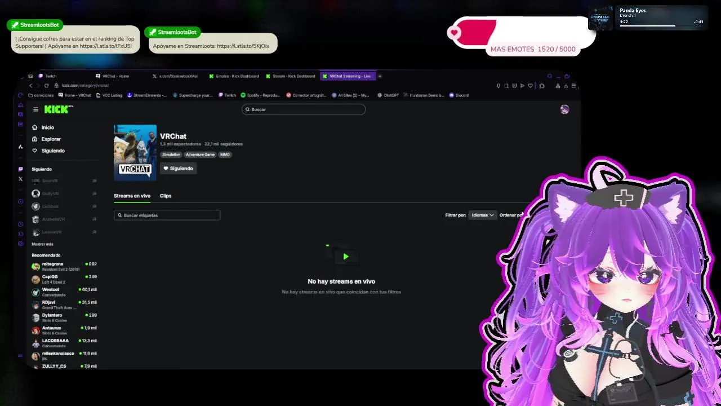Open recommended channel CapiGG

tap(64, 279)
